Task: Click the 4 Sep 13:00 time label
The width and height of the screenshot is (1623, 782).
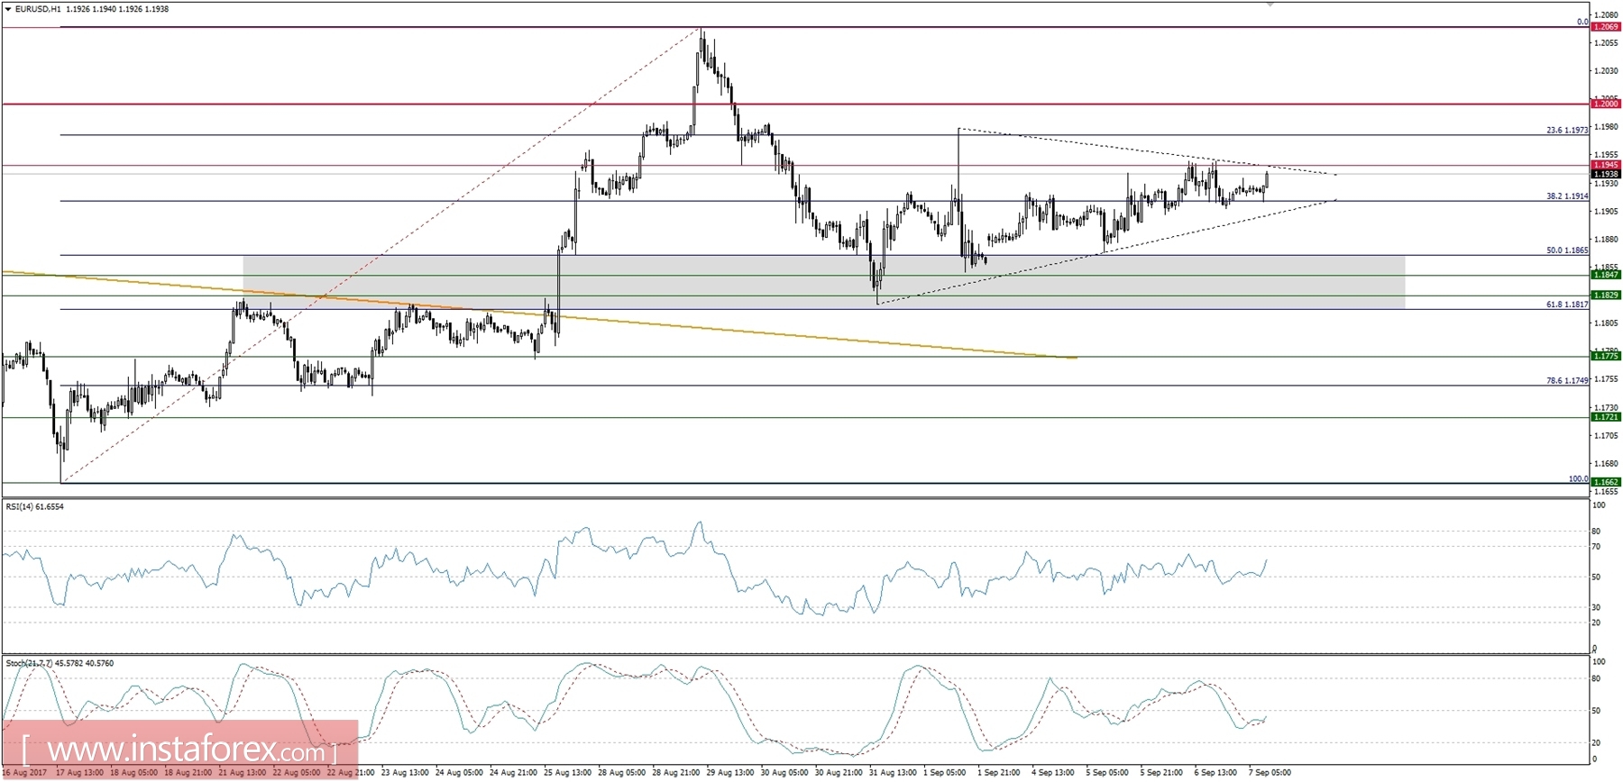Action: [1053, 772]
